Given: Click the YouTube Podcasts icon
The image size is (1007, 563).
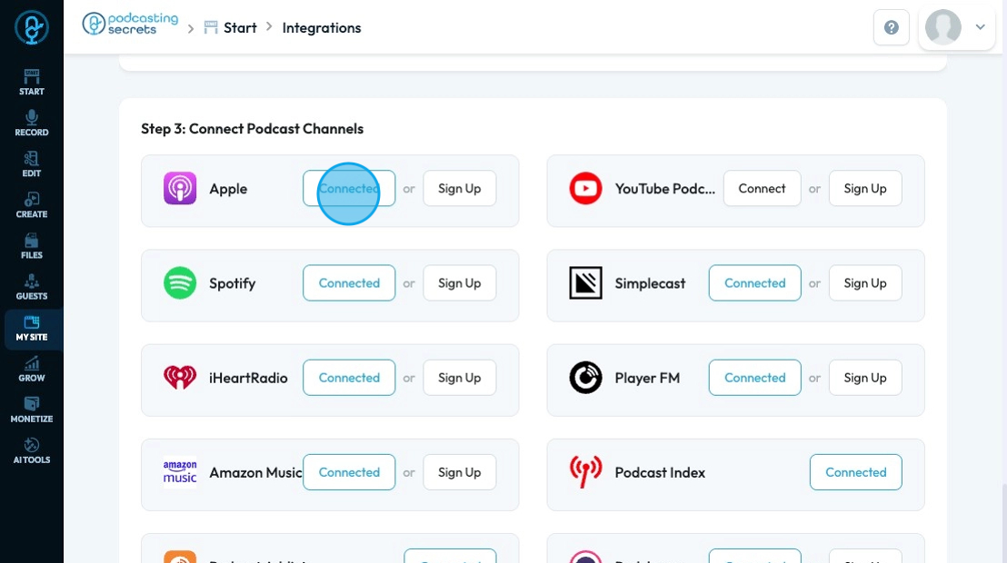Looking at the screenshot, I should (x=585, y=188).
